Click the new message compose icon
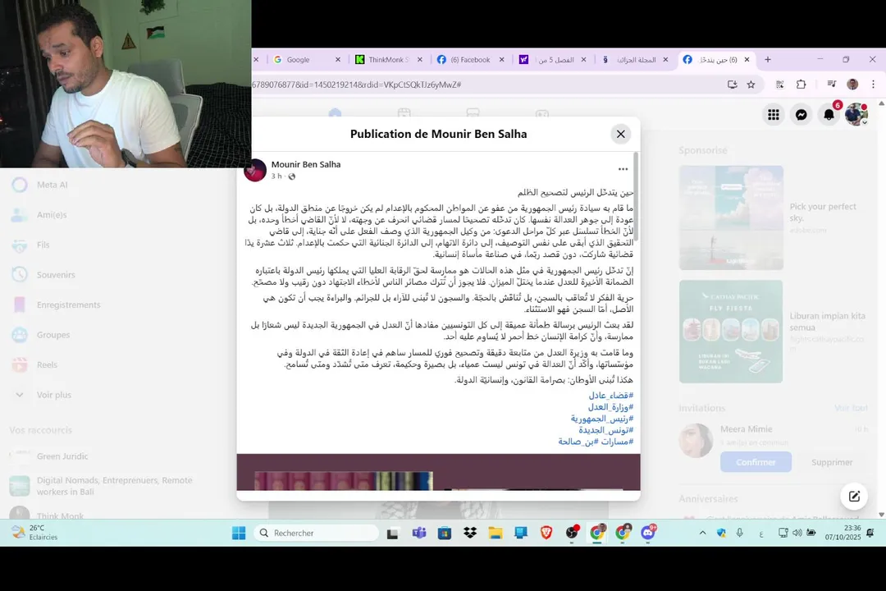The height and width of the screenshot is (591, 886). click(854, 496)
